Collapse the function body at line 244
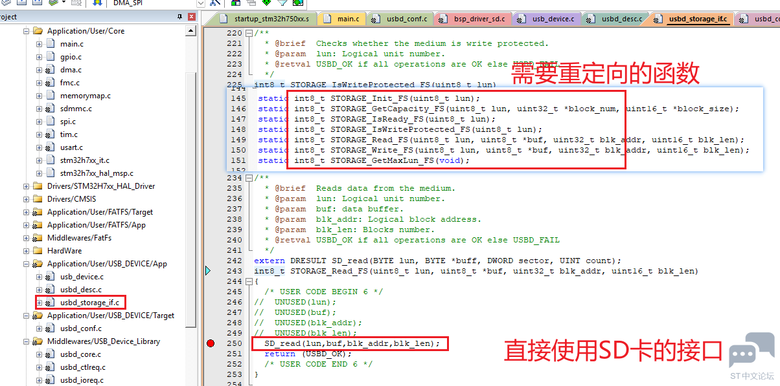 click(249, 281)
